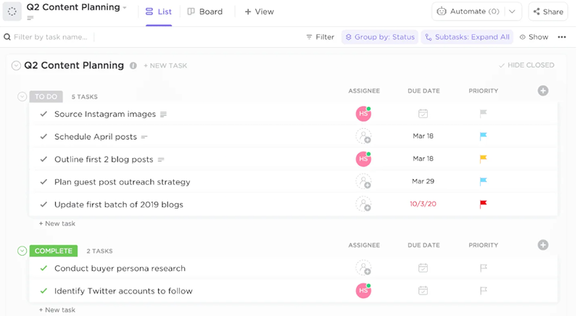Set due date for Source Instagram images
The image size is (580, 316).
423,114
